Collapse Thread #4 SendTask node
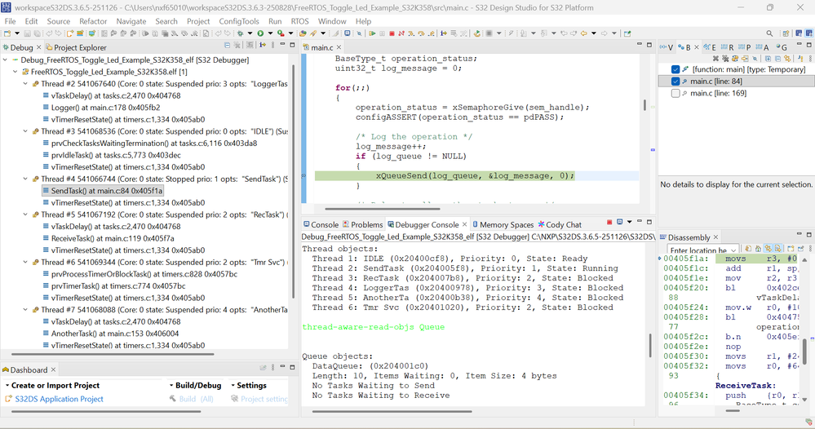Image resolution: width=815 pixels, height=429 pixels. click(x=25, y=179)
